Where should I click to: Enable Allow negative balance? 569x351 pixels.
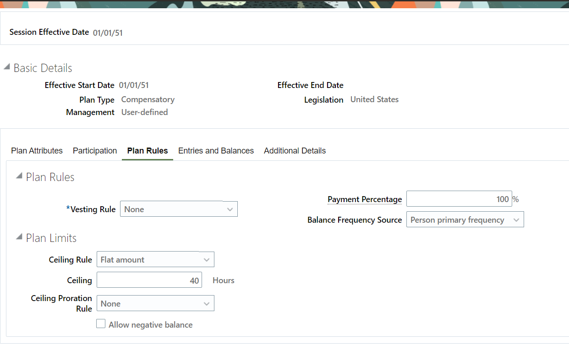[x=101, y=324]
